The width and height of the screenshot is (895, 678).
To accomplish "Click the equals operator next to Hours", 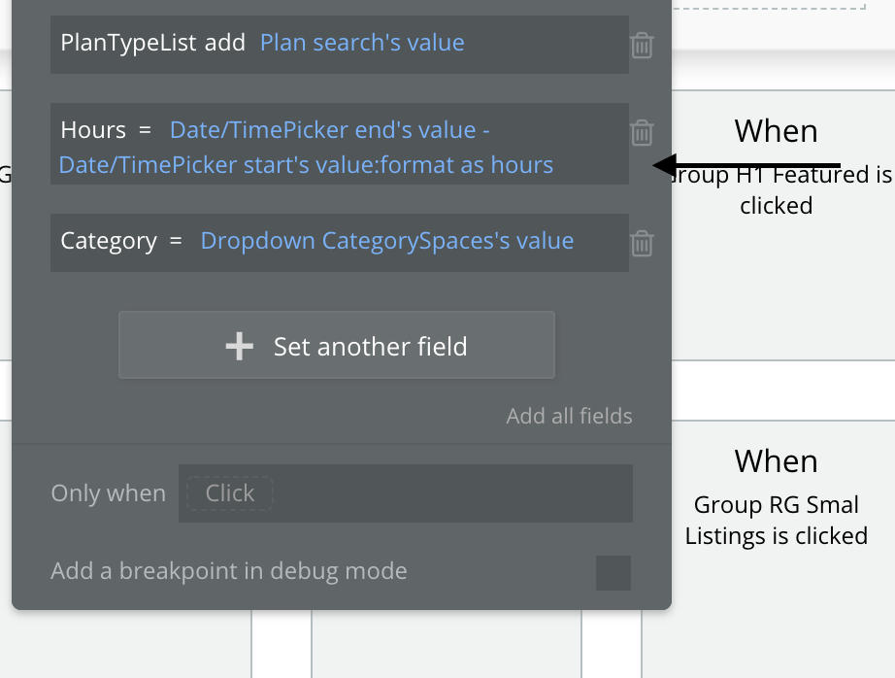I will point(146,130).
